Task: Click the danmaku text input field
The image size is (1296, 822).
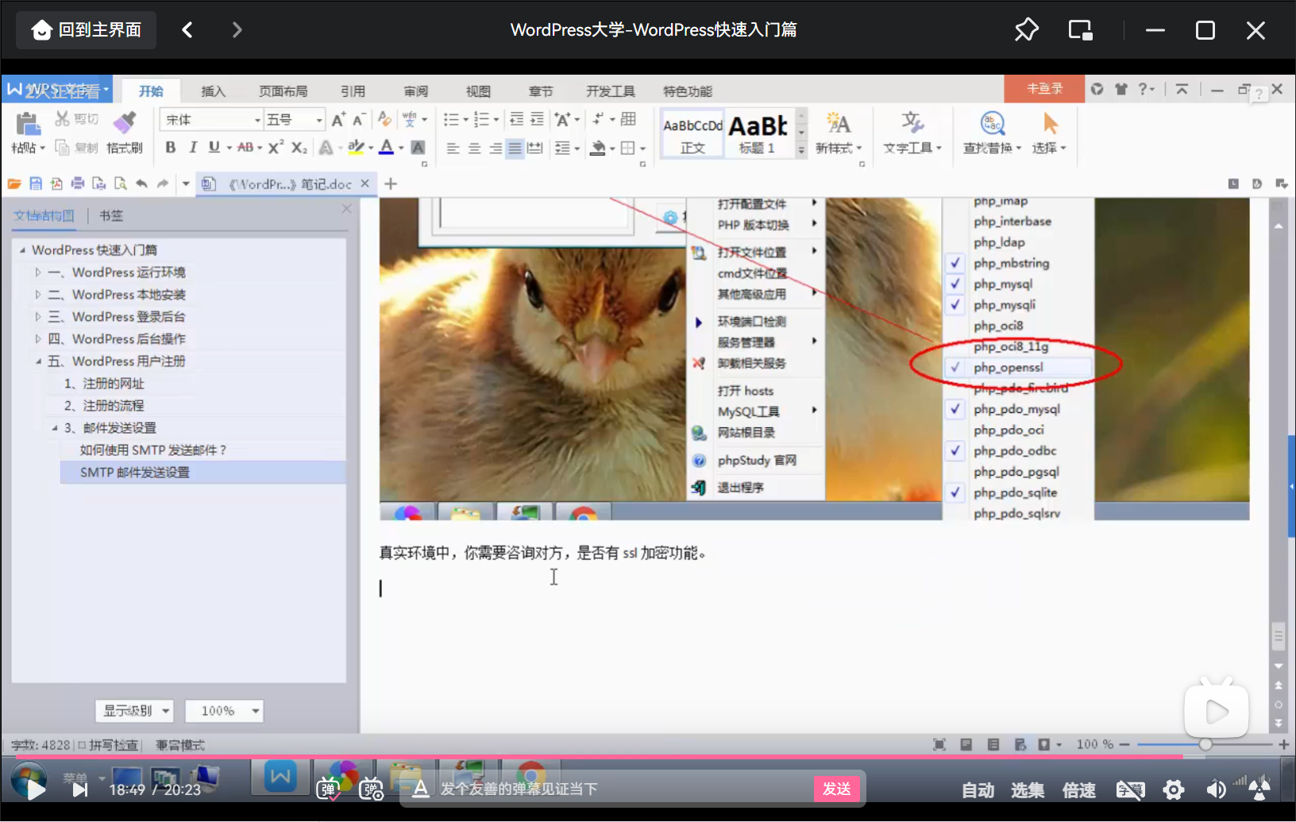Action: [x=623, y=789]
